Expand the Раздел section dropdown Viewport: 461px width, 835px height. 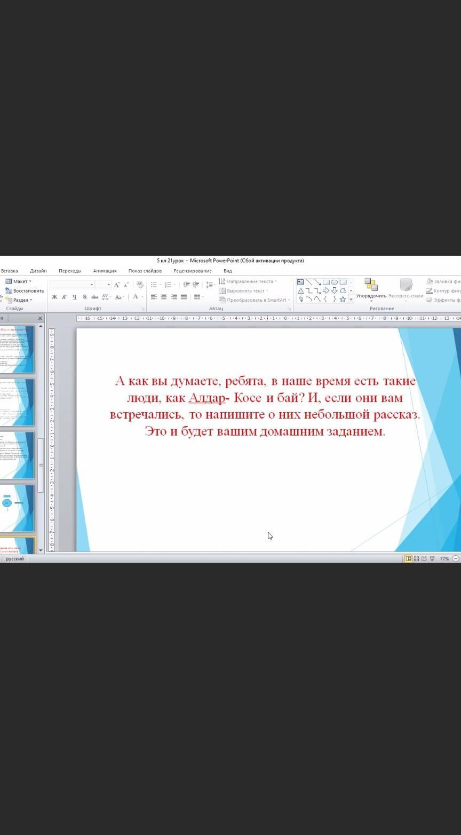click(21, 300)
